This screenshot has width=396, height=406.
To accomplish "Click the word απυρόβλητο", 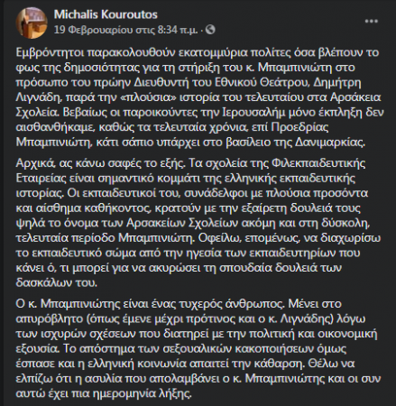I will click(49, 318).
